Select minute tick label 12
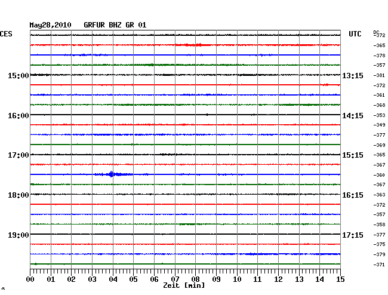Screen dimensions: 388x295 point(278,279)
